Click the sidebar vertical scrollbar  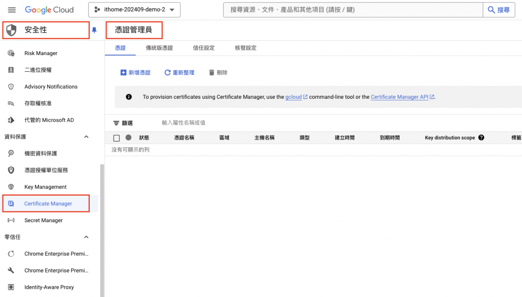click(x=102, y=230)
